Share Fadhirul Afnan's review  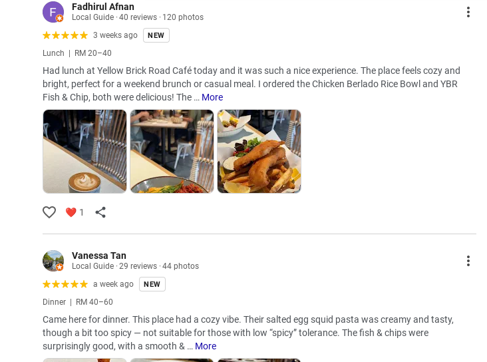pyautogui.click(x=100, y=212)
